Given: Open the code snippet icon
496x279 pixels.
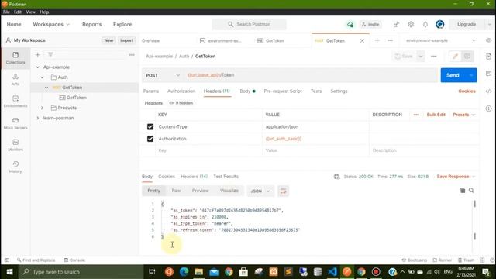Looking at the screenshot, I should (489, 91).
